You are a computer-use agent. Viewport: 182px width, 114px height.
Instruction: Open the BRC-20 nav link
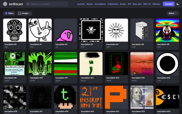coord(147,4)
